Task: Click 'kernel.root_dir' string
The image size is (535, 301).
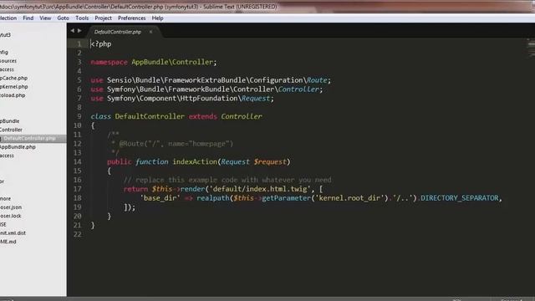Action: tap(349, 198)
